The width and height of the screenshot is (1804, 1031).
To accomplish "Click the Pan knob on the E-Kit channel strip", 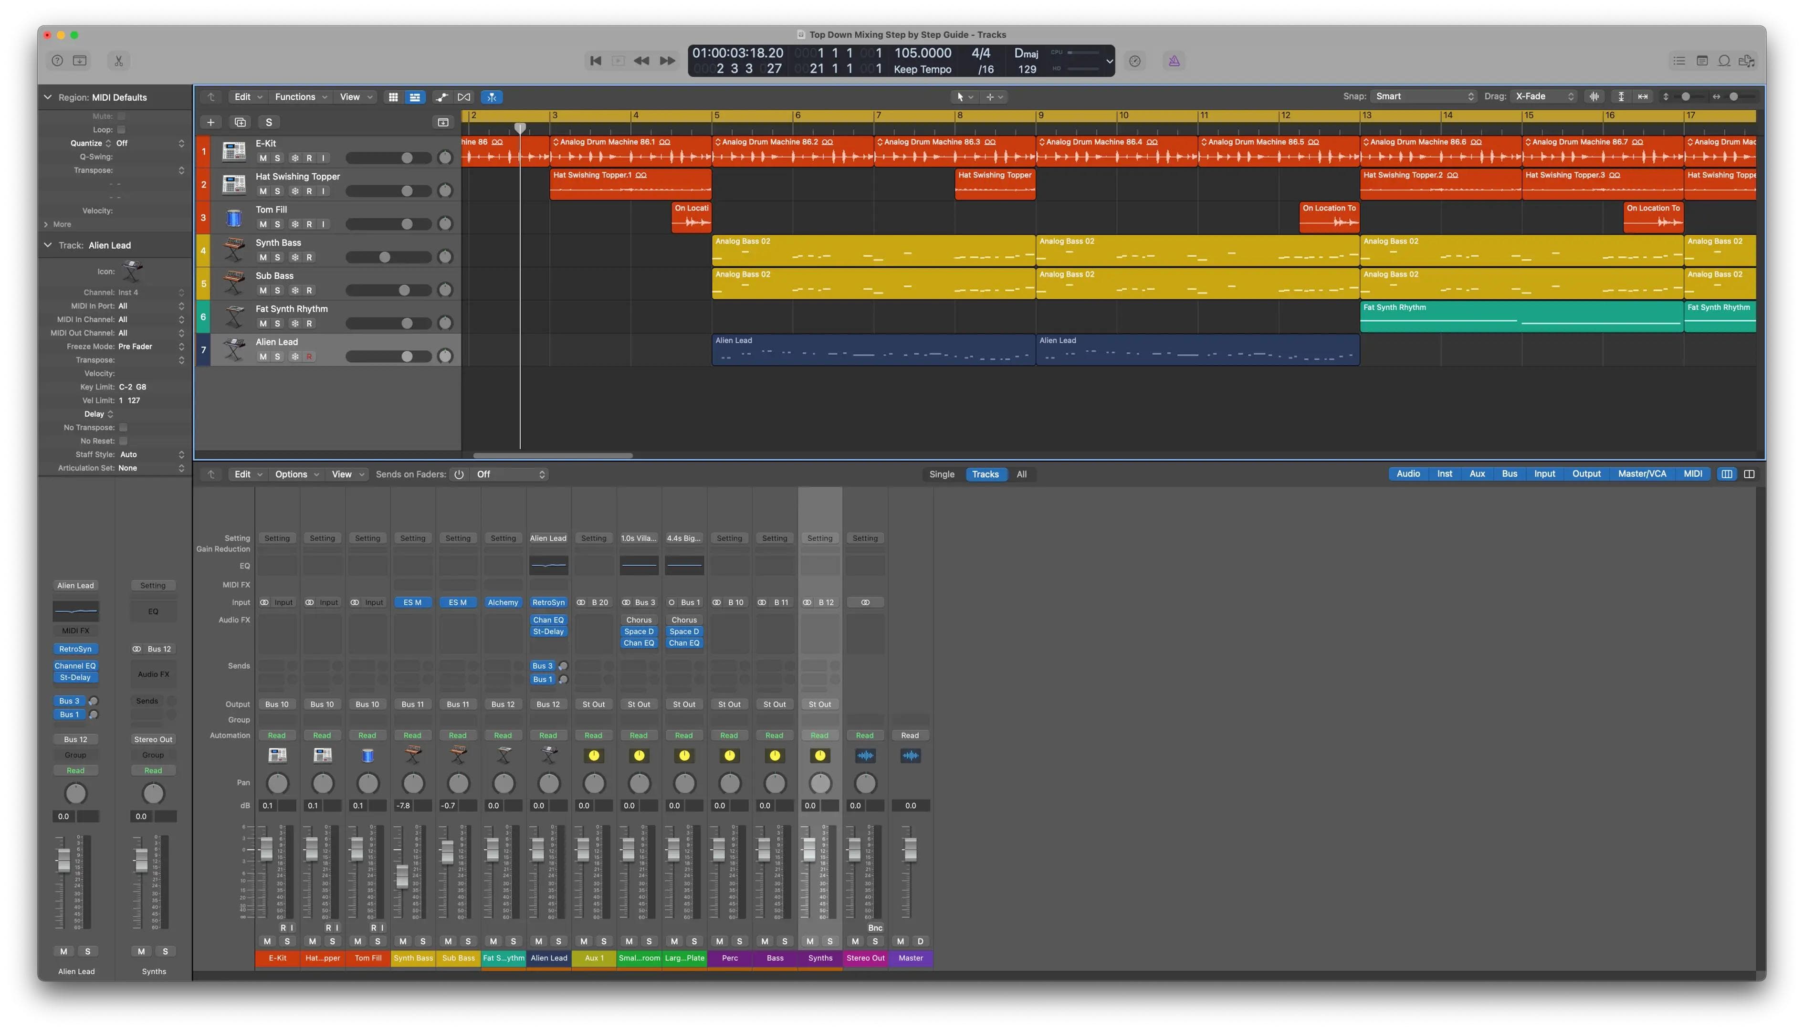I will [278, 783].
